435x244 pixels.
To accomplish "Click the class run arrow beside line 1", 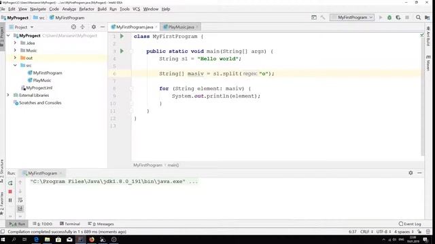I will (122, 36).
